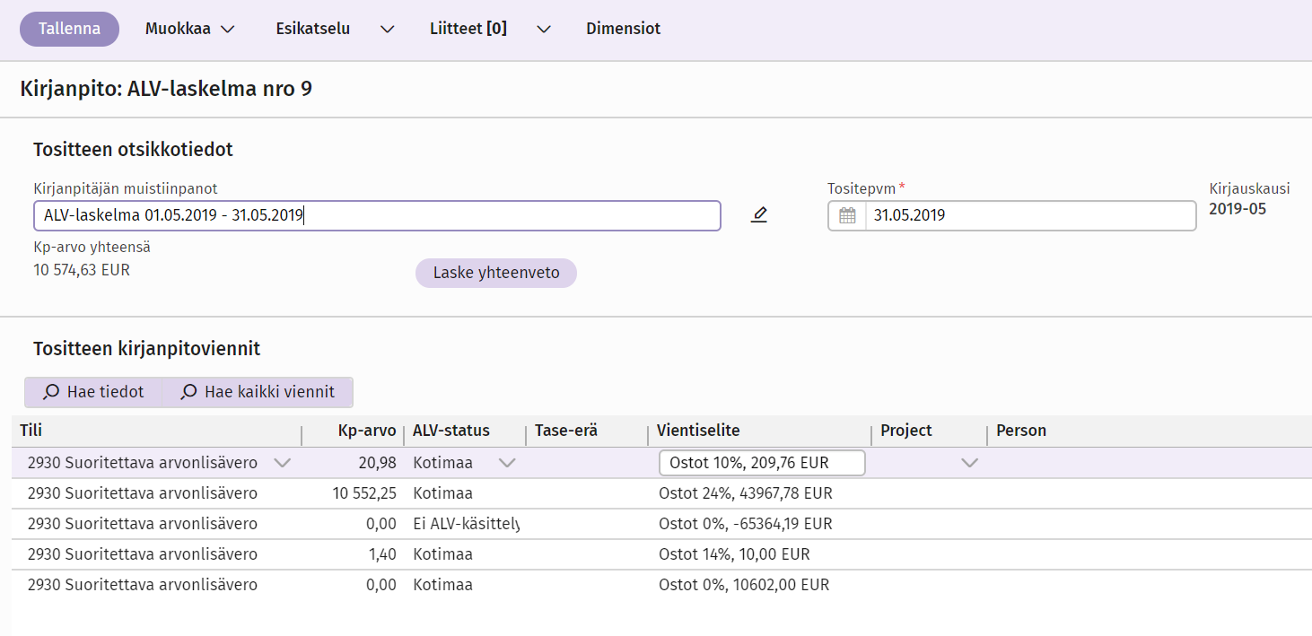Click magnifier icon on Hae kaikki viennit
Viewport: 1312px width, 636px height.
tap(188, 392)
